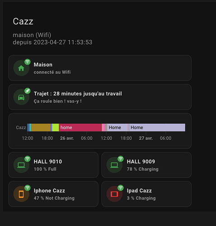Click the wifi badge on Maison icon
This screenshot has width=216, height=226.
28,62
